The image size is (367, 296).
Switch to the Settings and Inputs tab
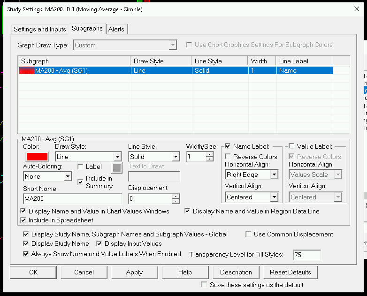[x=40, y=29]
